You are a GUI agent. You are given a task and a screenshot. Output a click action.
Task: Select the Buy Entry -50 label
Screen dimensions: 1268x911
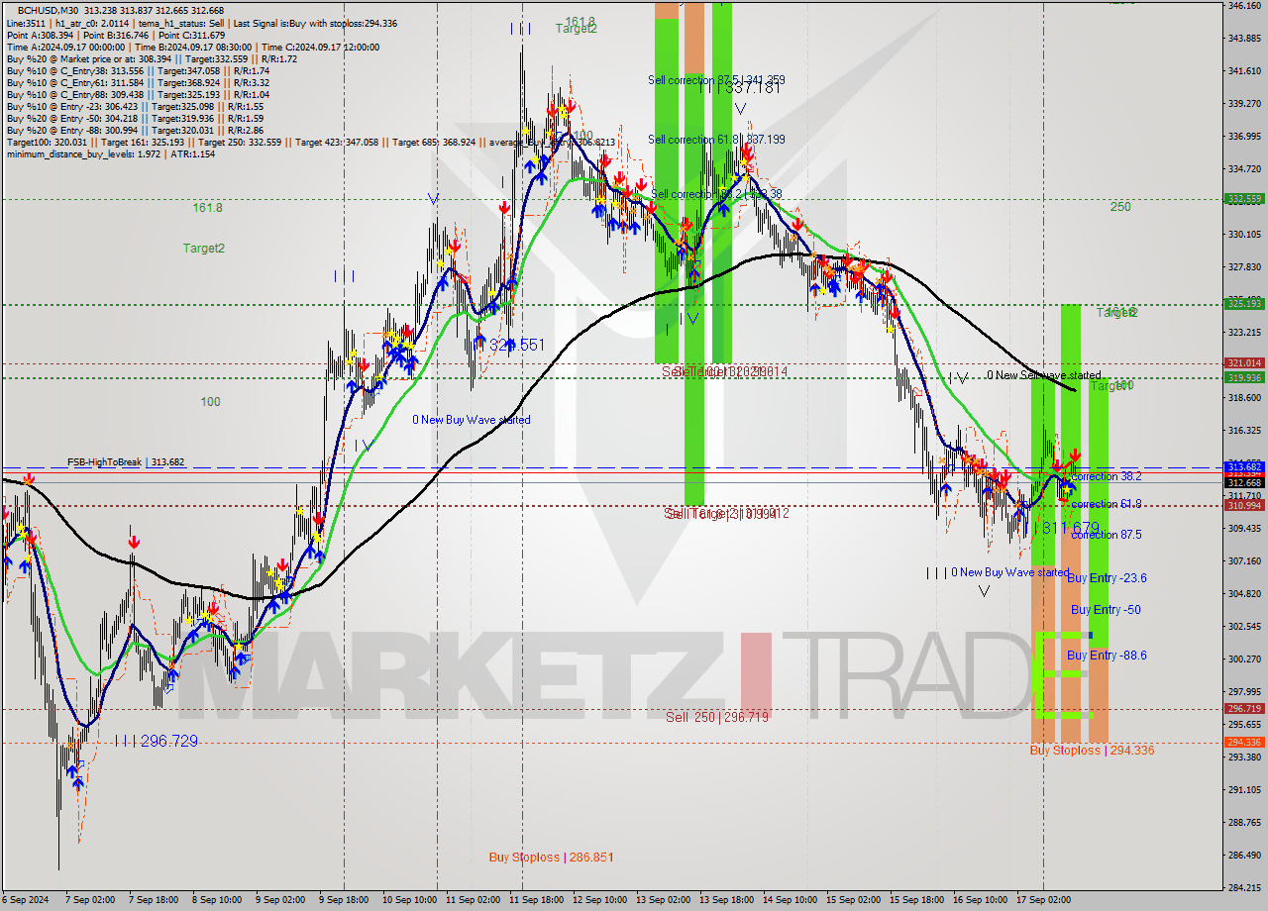[1106, 610]
